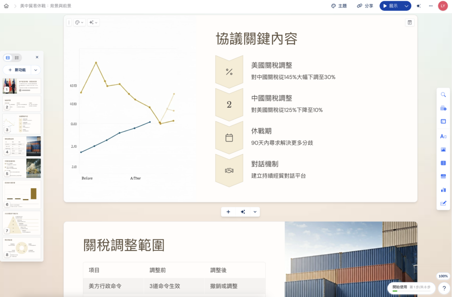Open the card options kebab menu
This screenshot has height=297, width=452.
tap(69, 22)
